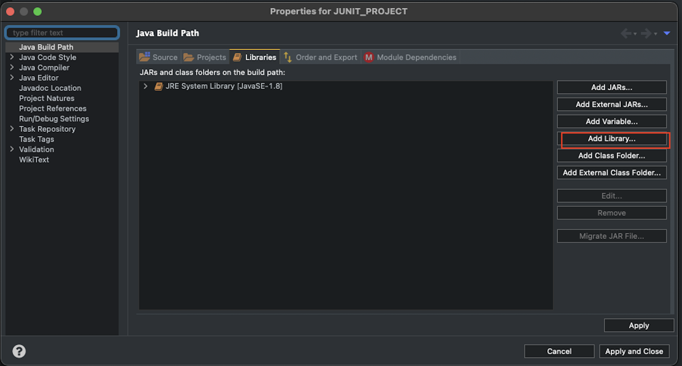
Task: Click the Libraries tab book icon
Action: [x=237, y=57]
